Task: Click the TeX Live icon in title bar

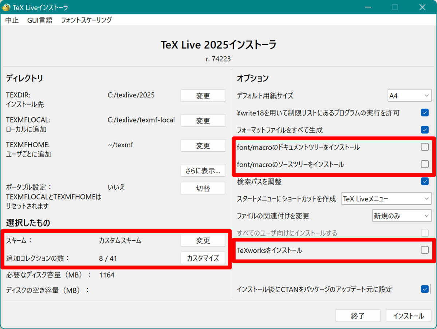Action: (x=6, y=7)
